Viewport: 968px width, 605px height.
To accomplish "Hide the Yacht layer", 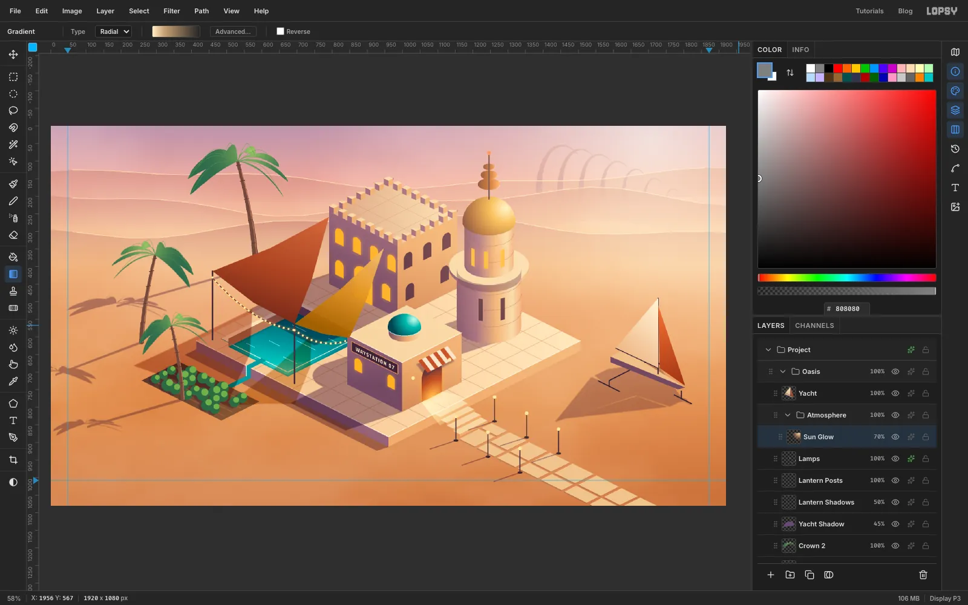I will [x=895, y=393].
